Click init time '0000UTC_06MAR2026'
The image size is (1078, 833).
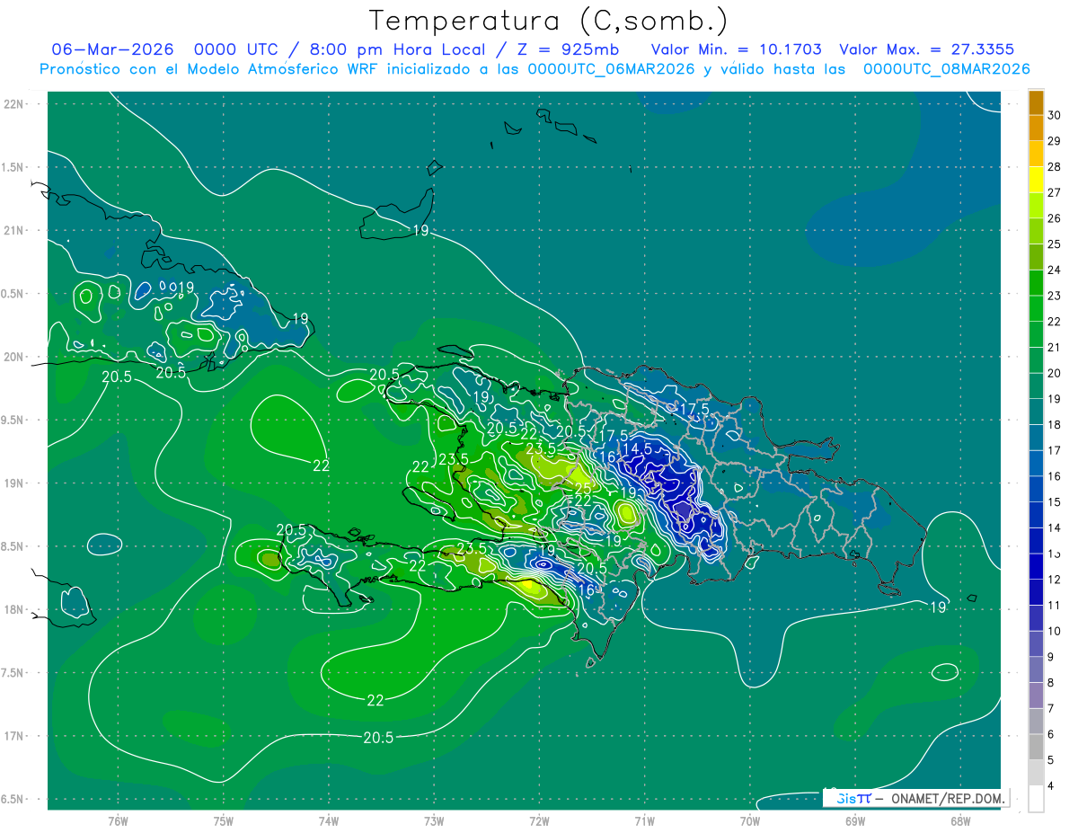coord(610,69)
